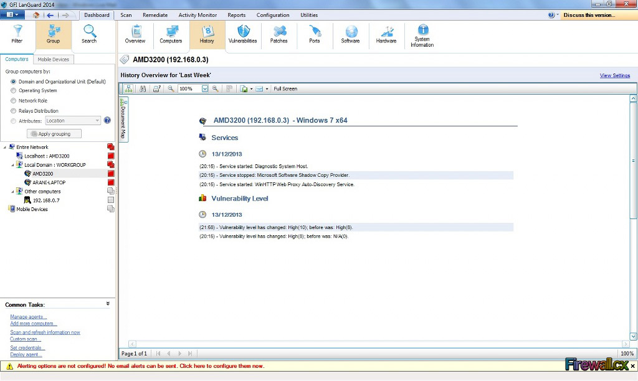Image resolution: width=638 pixels, height=381 pixels.
Task: Switch to the Mobile Devices tab
Action: [x=54, y=59]
